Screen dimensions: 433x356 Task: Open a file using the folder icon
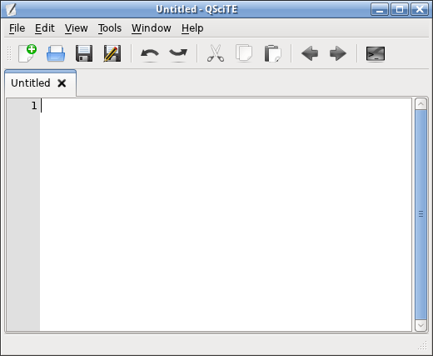(56, 53)
